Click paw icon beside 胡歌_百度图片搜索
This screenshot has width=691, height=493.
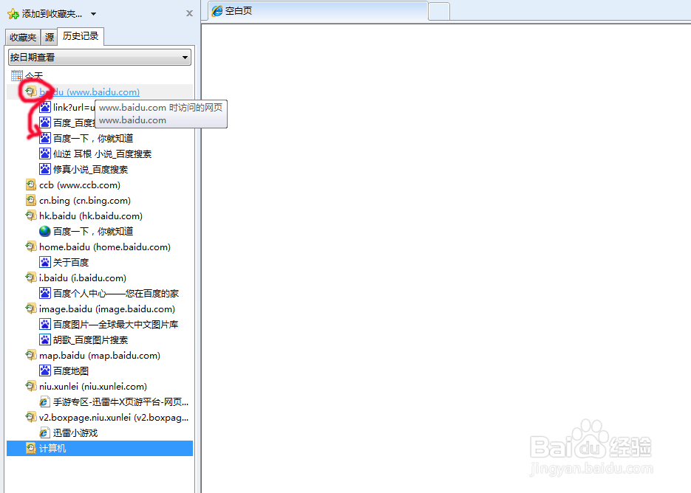tap(45, 339)
